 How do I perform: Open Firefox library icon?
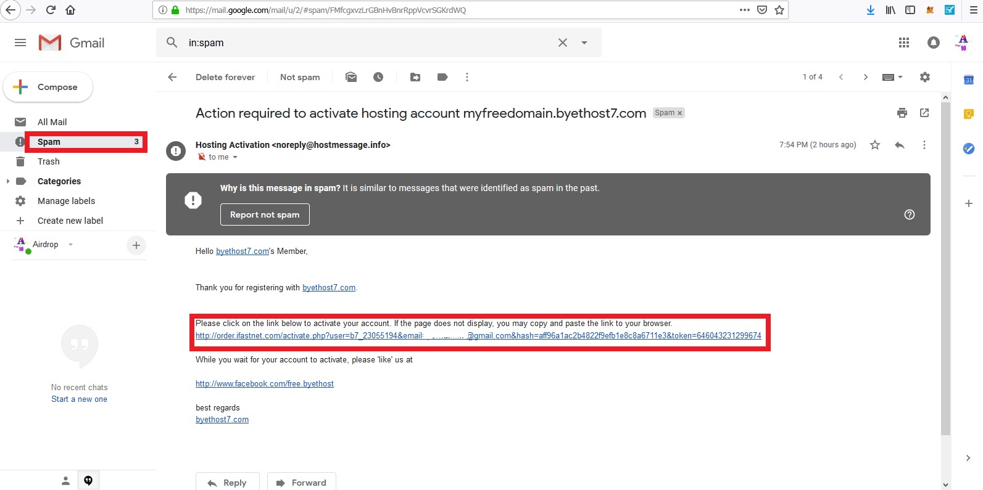pos(890,10)
